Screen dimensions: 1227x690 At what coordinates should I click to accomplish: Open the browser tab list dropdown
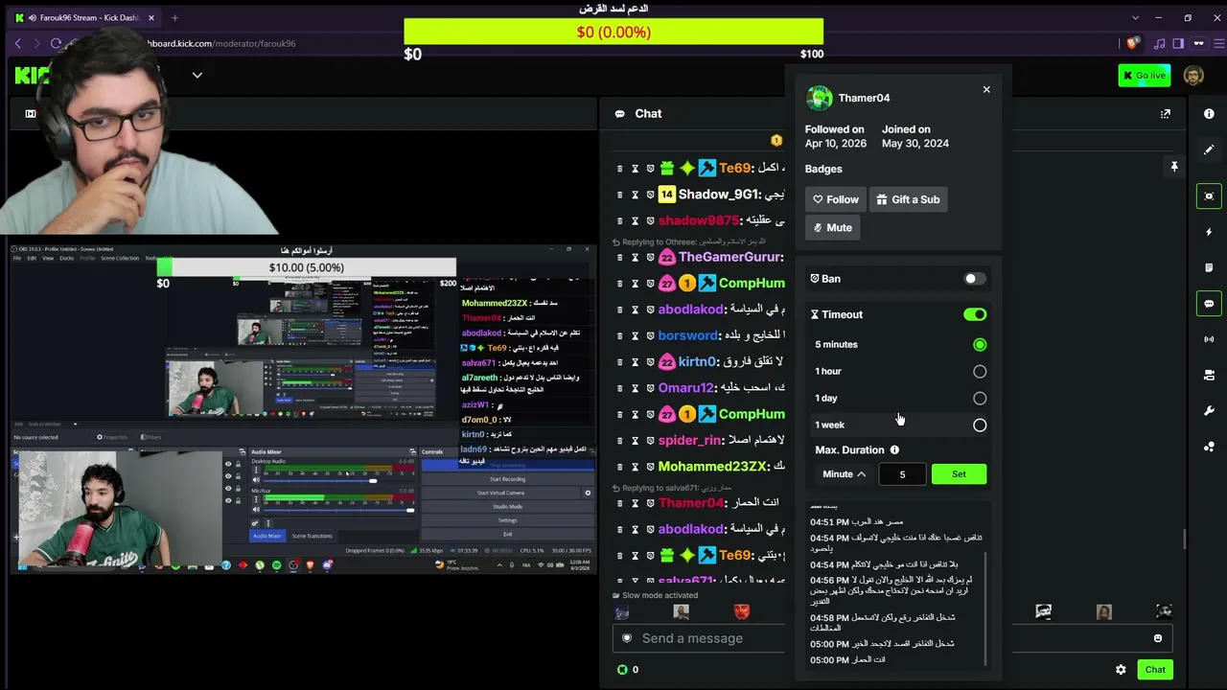tap(1136, 17)
